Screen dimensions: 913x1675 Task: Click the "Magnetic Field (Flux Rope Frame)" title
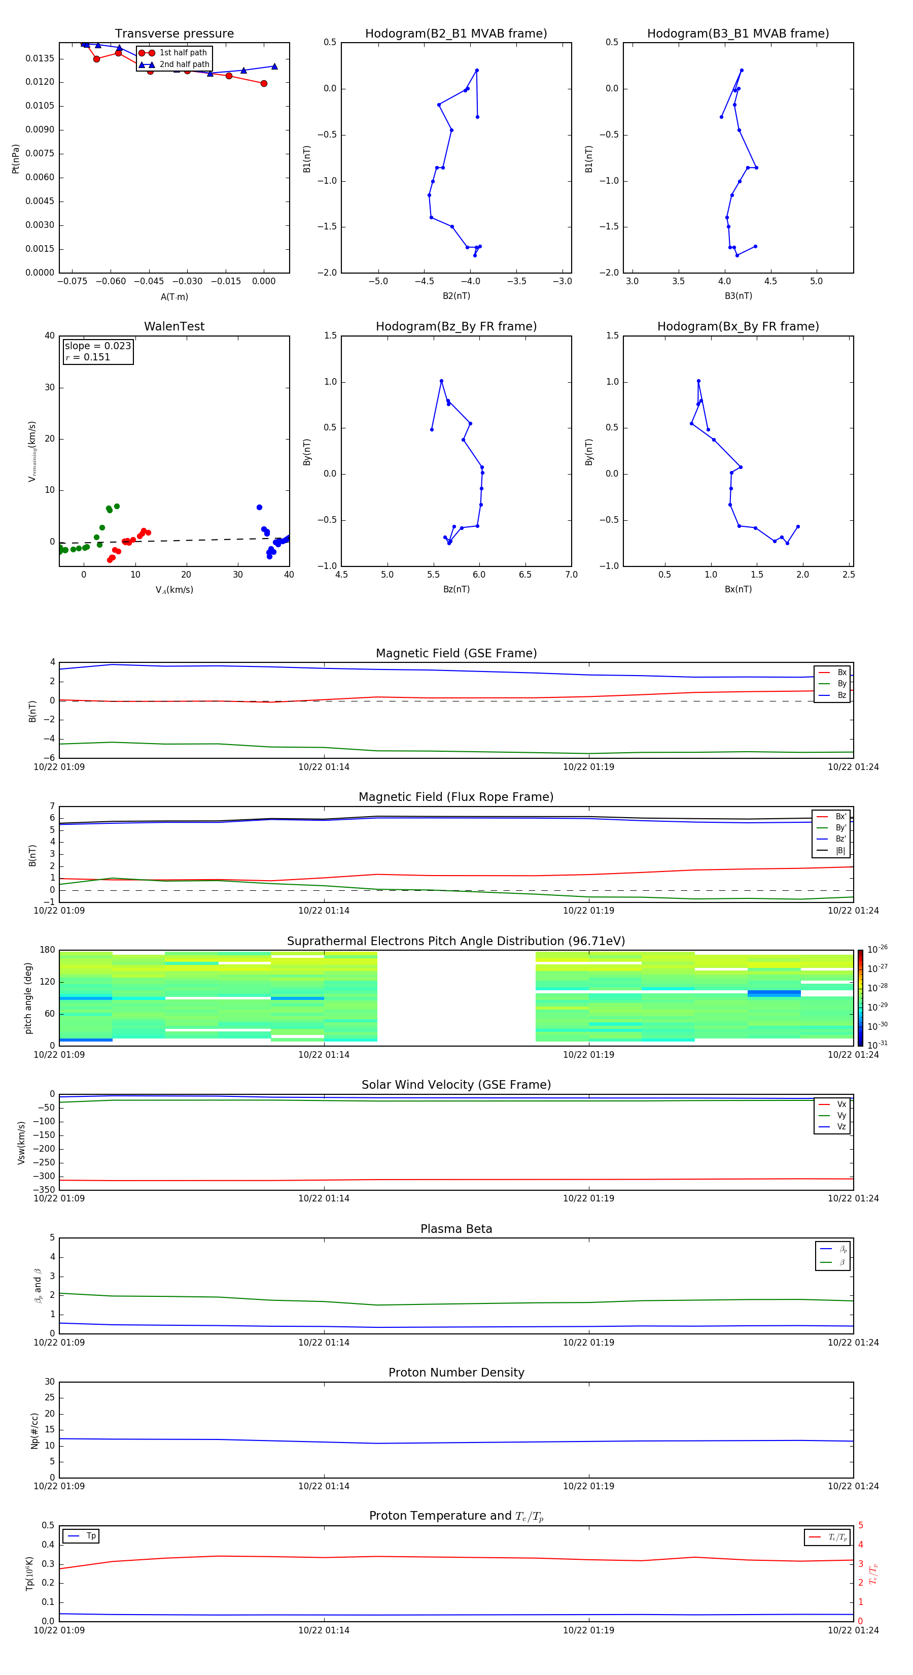(x=456, y=797)
